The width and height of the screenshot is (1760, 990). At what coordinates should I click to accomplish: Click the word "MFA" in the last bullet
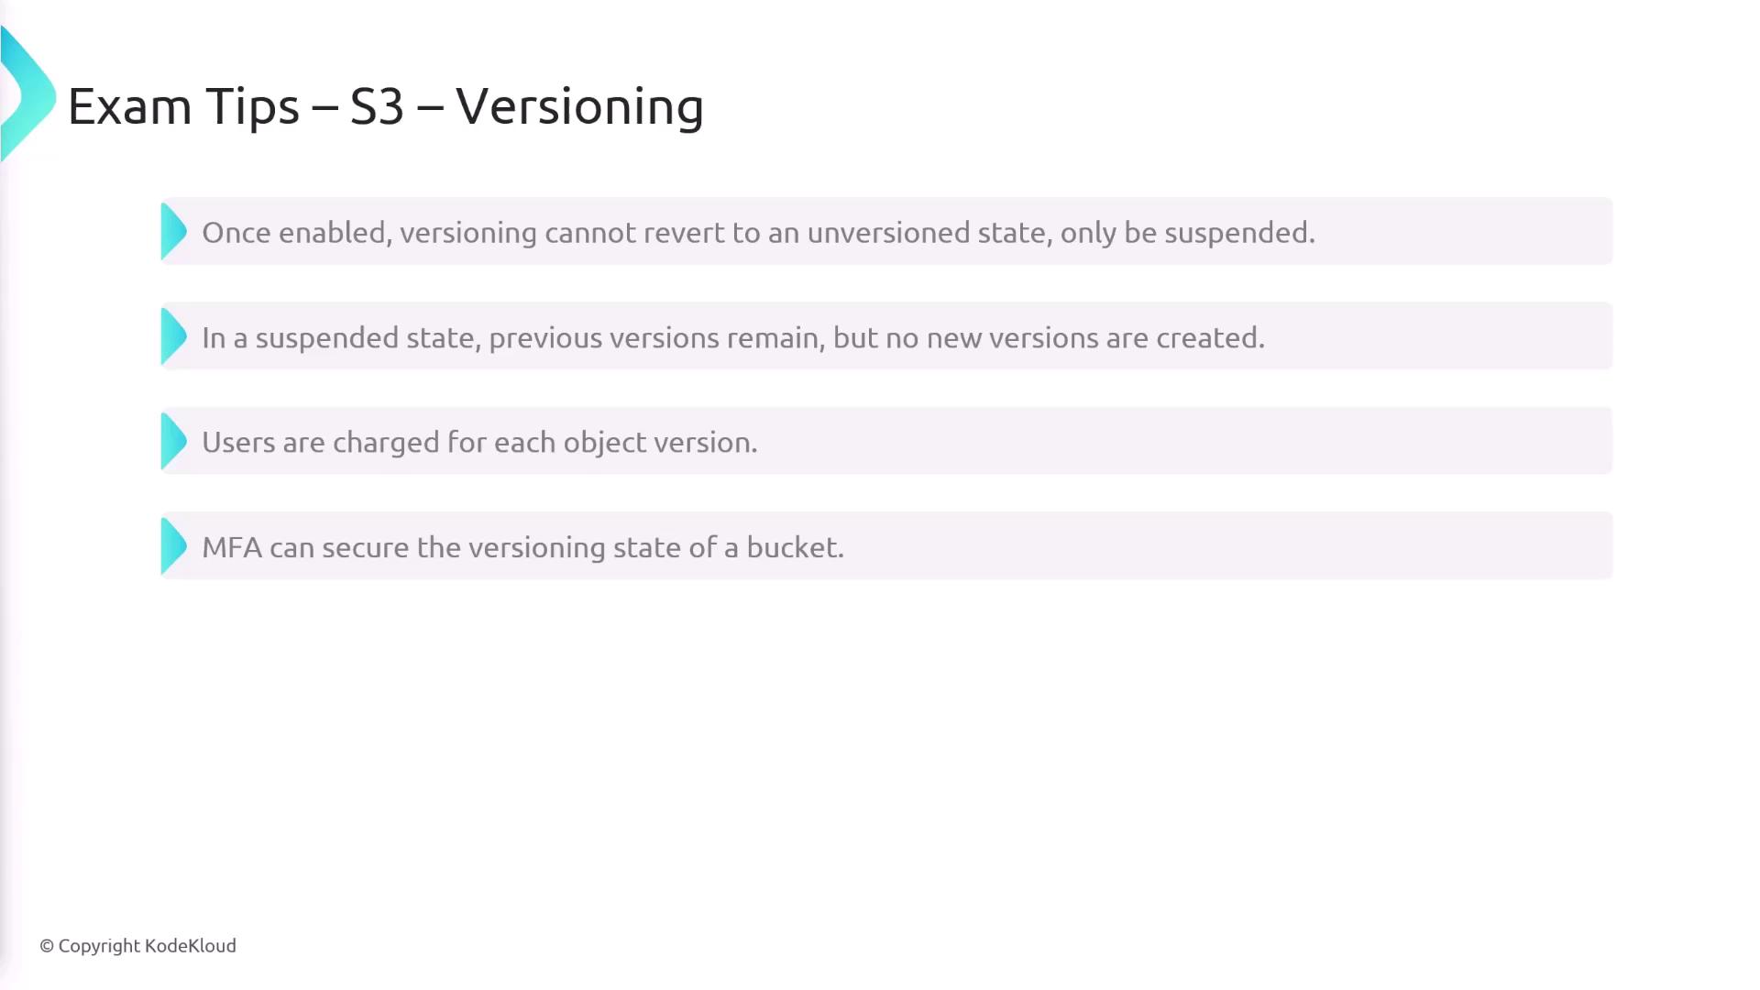(231, 547)
